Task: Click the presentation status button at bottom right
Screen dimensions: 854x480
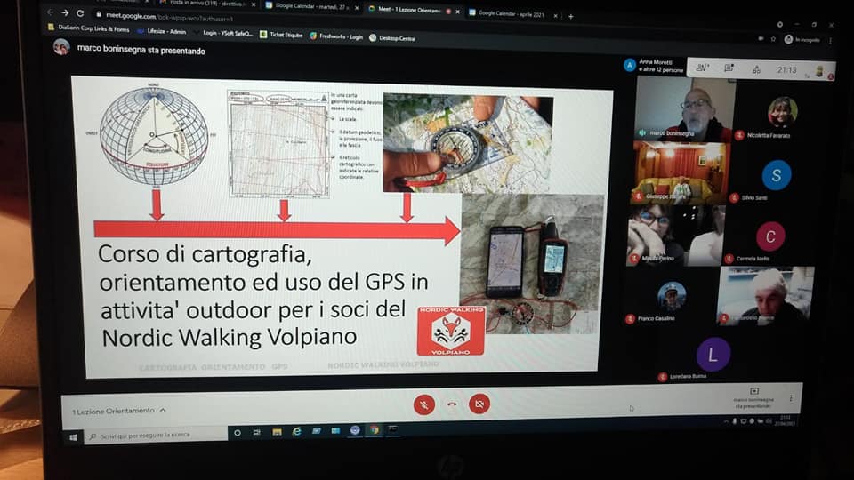Action: 753,396
